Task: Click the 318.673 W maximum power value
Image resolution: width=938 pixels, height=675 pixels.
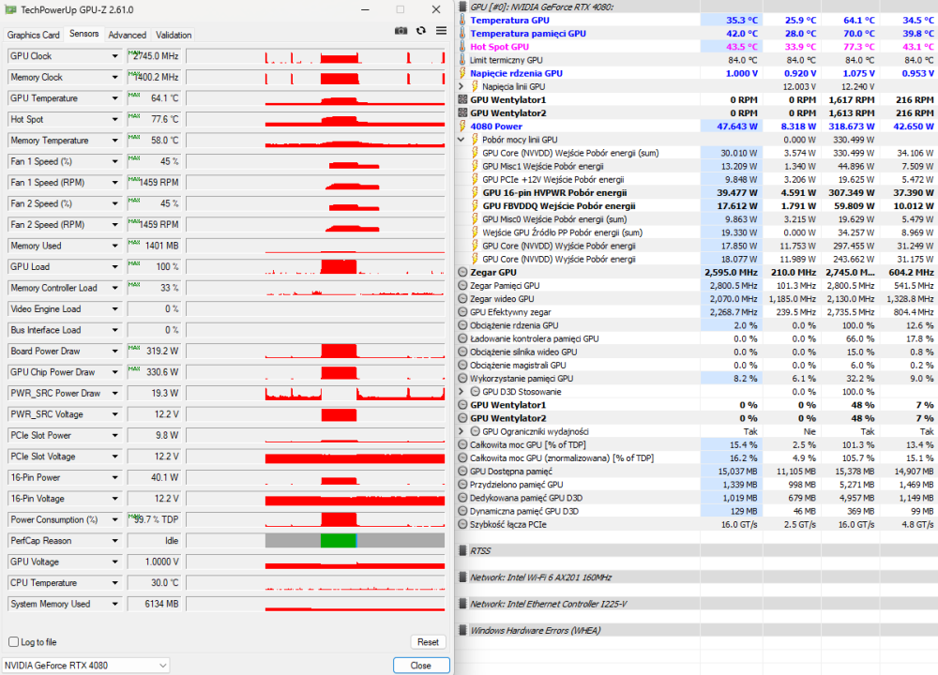Action: point(852,127)
